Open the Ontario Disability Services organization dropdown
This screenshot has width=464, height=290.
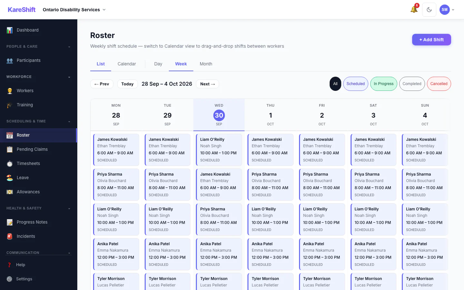(x=74, y=10)
